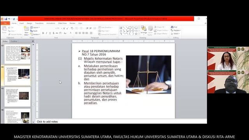Click slide panel scrollbar down arrow
This screenshot has height=140, width=249.
click(33, 122)
